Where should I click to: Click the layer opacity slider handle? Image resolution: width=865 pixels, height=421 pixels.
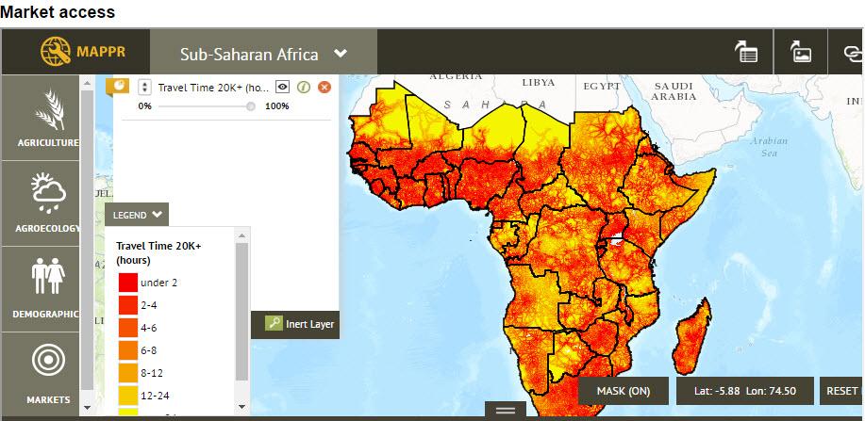pyautogui.click(x=250, y=106)
